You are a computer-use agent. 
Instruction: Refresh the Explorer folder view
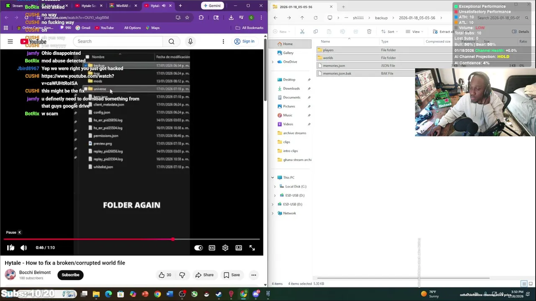point(316,18)
